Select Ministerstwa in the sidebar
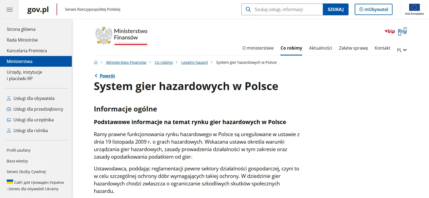This screenshot has width=429, height=198. coord(36,61)
